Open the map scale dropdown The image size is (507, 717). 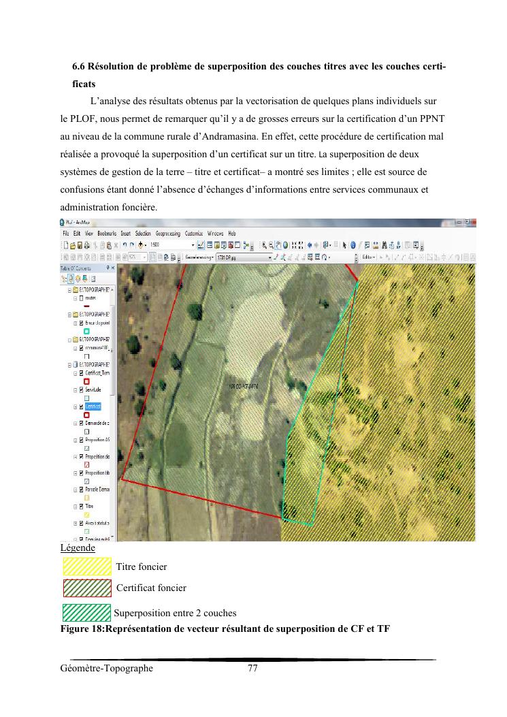pos(193,244)
